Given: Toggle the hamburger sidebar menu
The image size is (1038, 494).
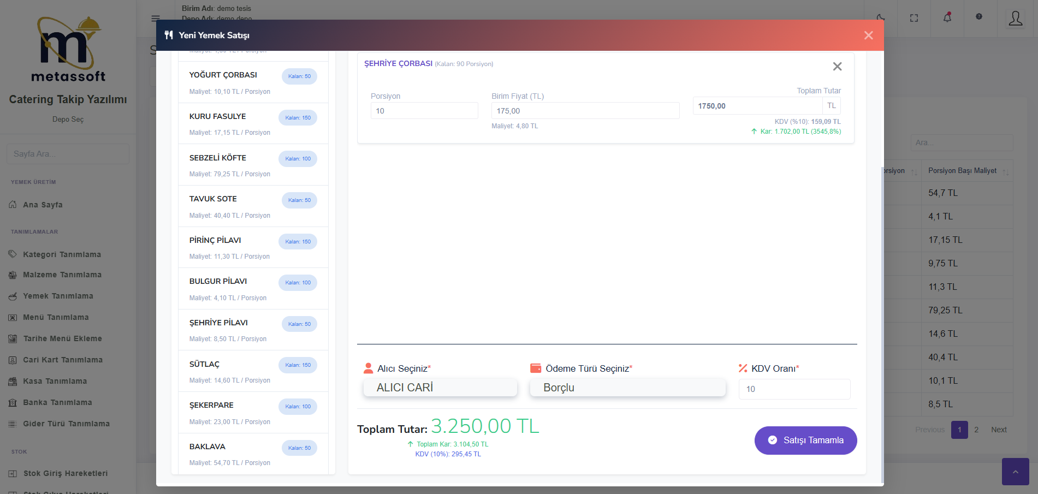Looking at the screenshot, I should (x=156, y=18).
